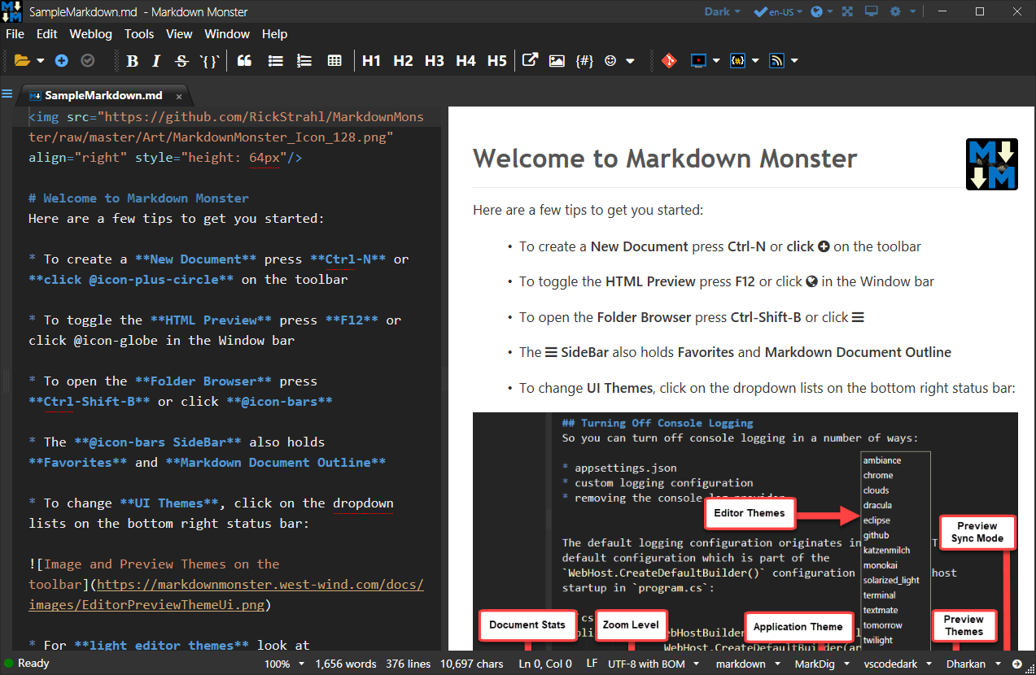The height and width of the screenshot is (675, 1036).
Task: Click the Welcome to Markdown Monster preview heading
Action: tap(665, 158)
